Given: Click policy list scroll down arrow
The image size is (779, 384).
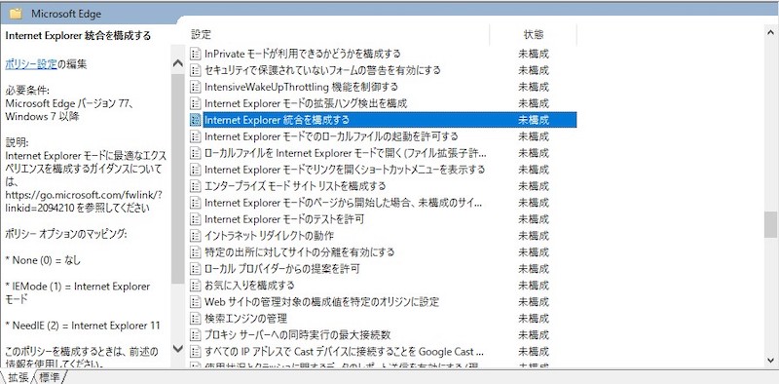Looking at the screenshot, I should pos(770,360).
